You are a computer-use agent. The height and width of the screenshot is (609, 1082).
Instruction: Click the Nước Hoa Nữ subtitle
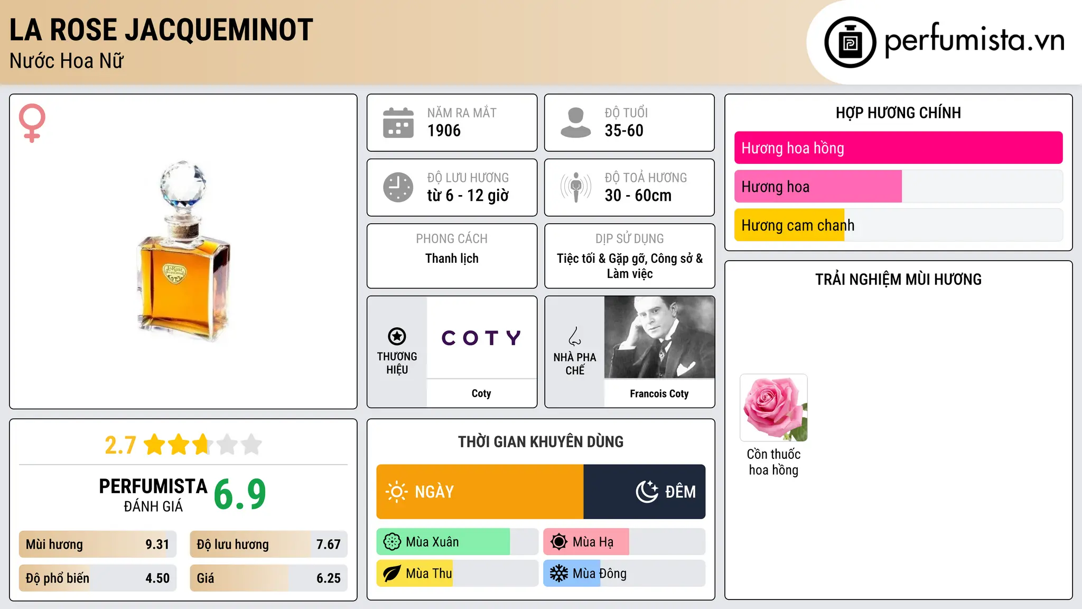click(x=67, y=61)
